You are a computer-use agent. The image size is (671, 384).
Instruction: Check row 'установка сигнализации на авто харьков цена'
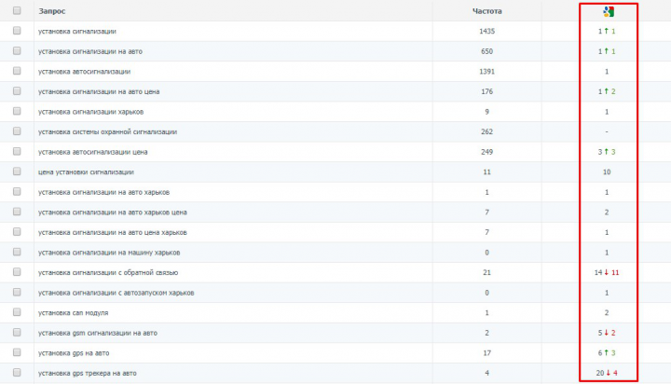point(17,212)
